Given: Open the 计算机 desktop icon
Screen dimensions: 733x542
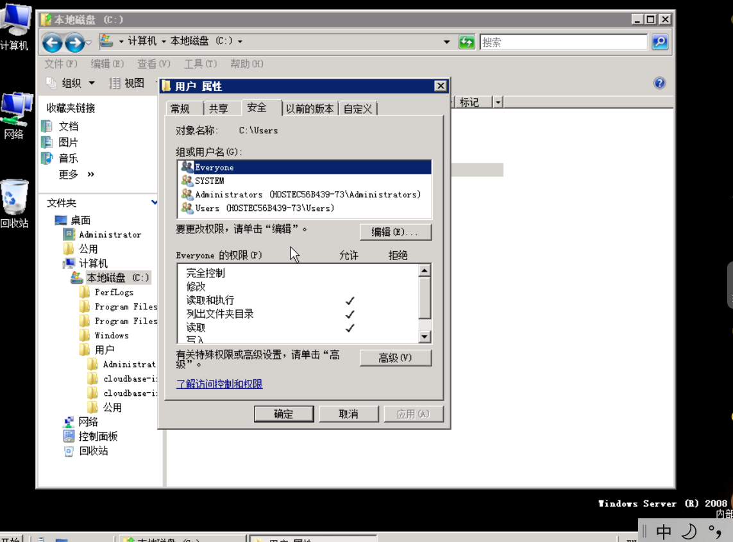Looking at the screenshot, I should pyautogui.click(x=15, y=27).
